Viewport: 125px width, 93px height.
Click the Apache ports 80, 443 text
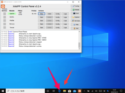[x=34, y=14]
